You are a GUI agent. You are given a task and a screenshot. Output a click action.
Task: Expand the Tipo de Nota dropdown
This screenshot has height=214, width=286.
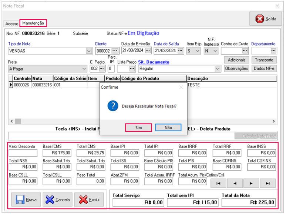pyautogui.click(x=89, y=51)
